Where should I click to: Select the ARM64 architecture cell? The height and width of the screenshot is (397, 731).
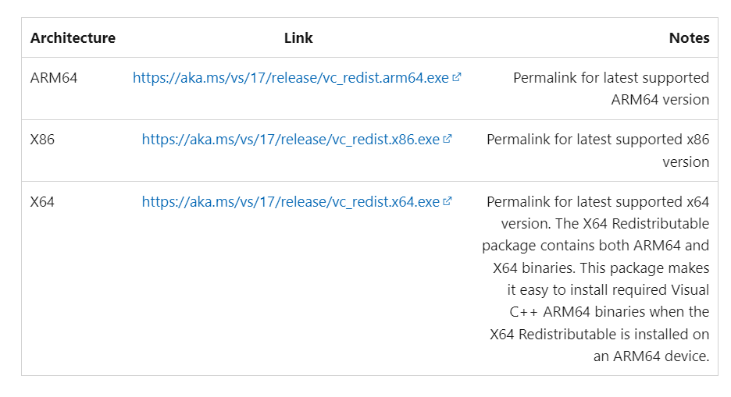coord(54,78)
